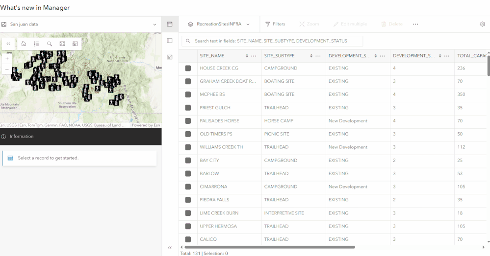This screenshot has height=256, width=490.
Task: Sort by the SITE_SUBTYPE column
Action: pyautogui.click(x=311, y=56)
